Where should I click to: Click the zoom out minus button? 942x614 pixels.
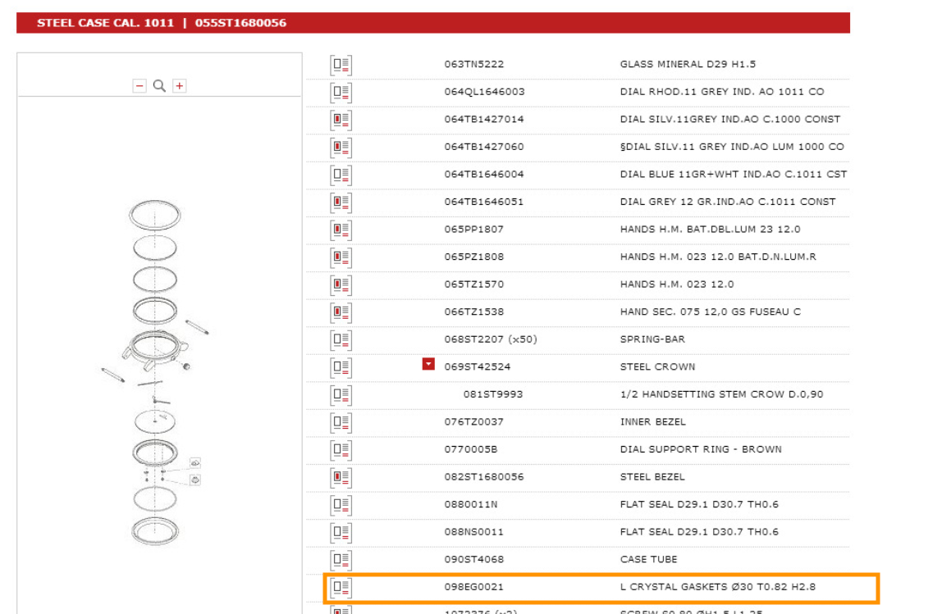tap(139, 86)
